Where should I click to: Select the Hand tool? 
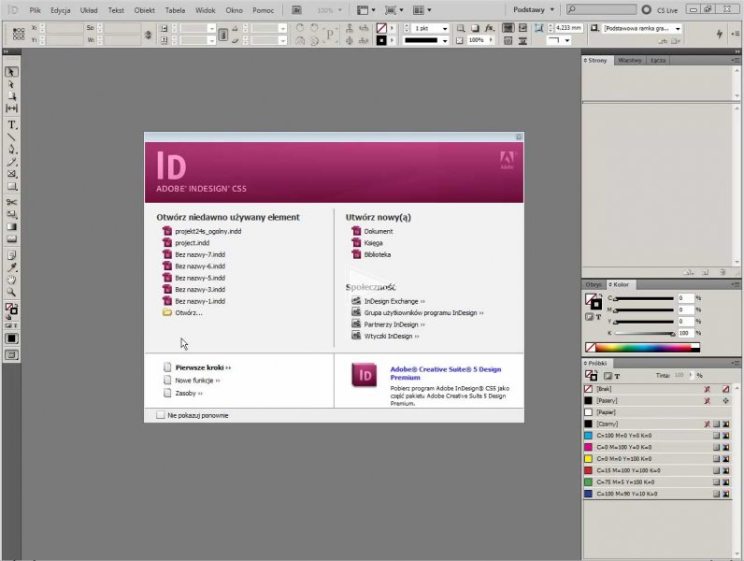click(x=12, y=279)
